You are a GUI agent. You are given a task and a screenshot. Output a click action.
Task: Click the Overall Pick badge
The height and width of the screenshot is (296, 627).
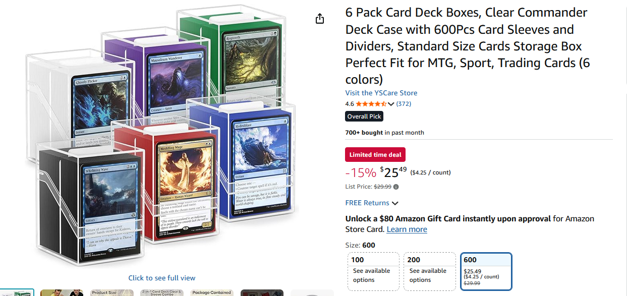click(364, 116)
